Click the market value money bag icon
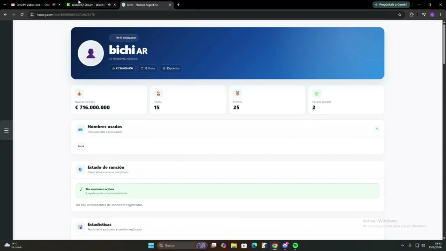This screenshot has height=251, width=446. tap(79, 93)
